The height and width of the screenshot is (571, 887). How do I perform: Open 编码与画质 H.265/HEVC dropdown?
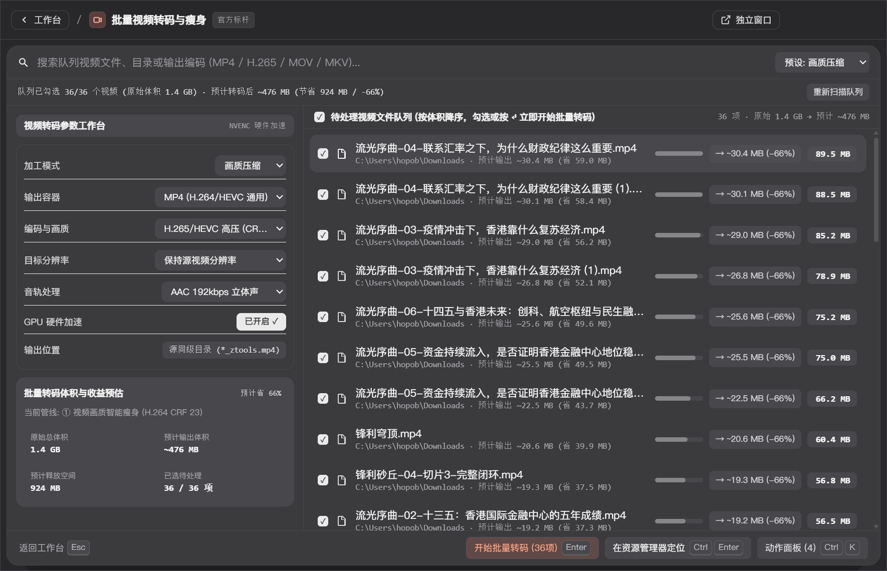(x=220, y=229)
